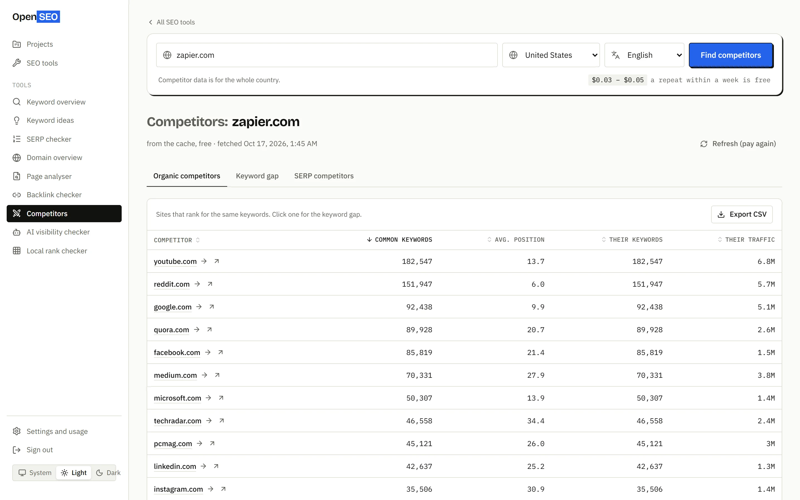
Task: Sort by Competitor column
Action: pos(177,240)
